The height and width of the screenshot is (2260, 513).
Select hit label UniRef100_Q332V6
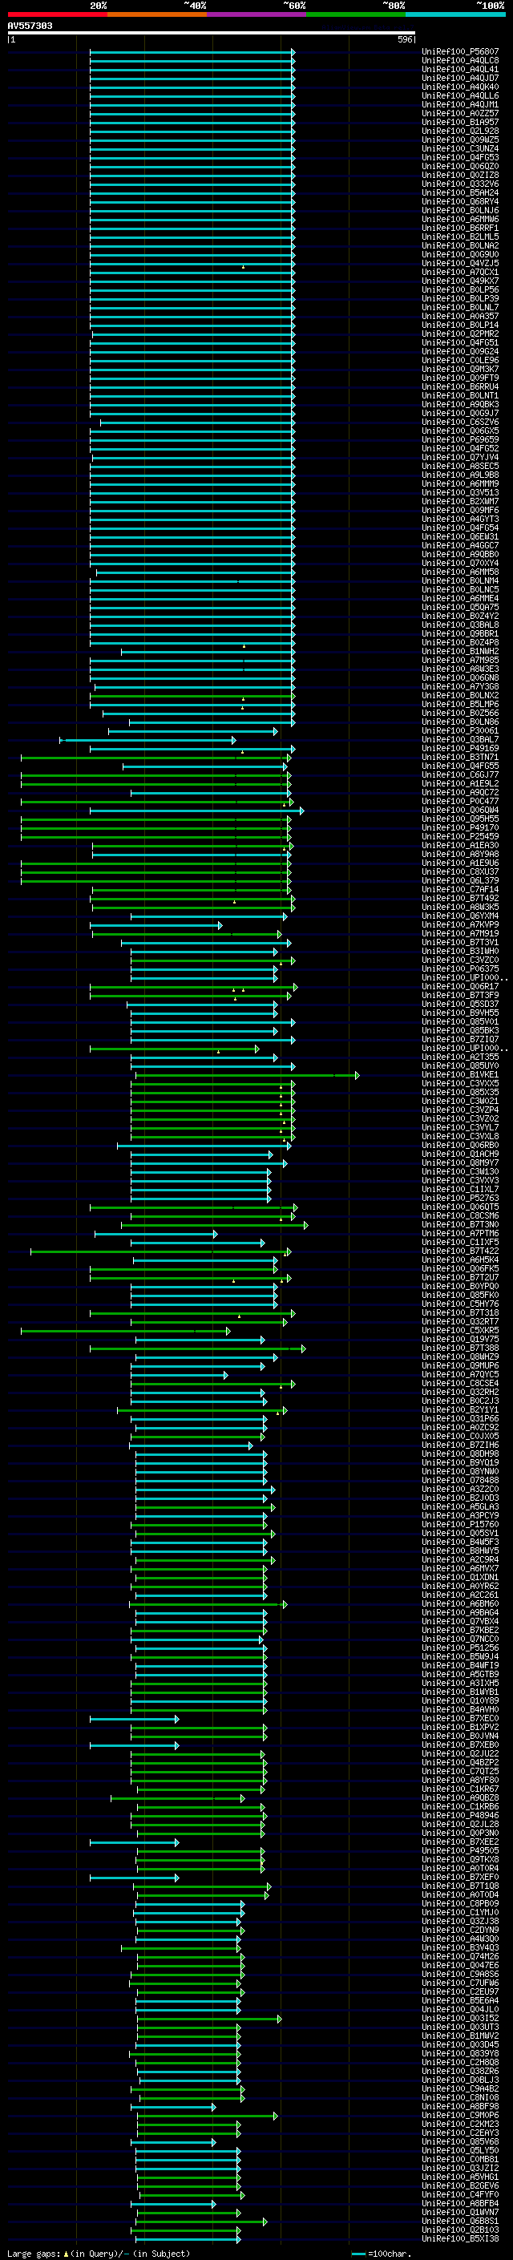pyautogui.click(x=460, y=184)
